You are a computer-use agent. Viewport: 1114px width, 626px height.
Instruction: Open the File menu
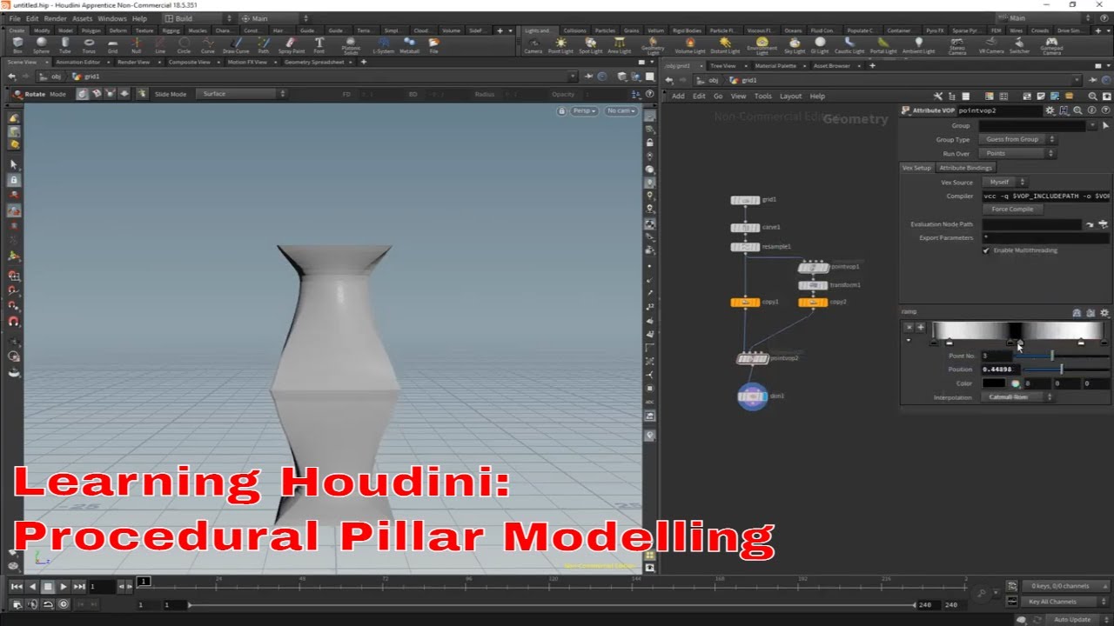pos(15,18)
